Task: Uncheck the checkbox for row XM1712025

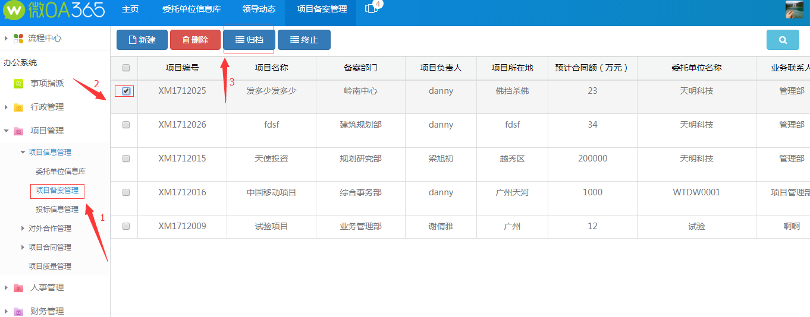Action: point(125,91)
